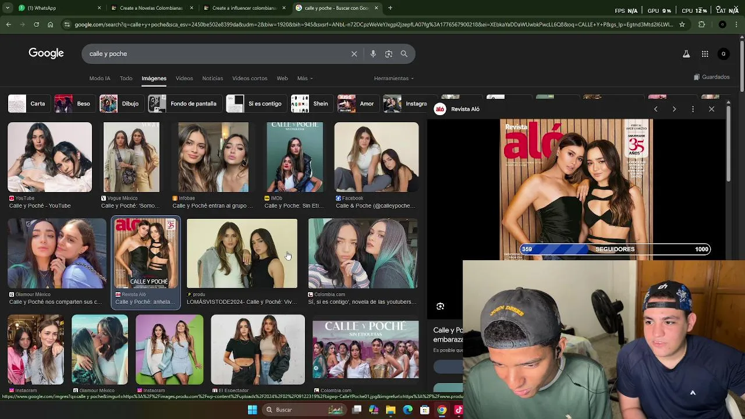Start voice search with microphone icon
Image resolution: width=745 pixels, height=419 pixels.
pyautogui.click(x=373, y=54)
